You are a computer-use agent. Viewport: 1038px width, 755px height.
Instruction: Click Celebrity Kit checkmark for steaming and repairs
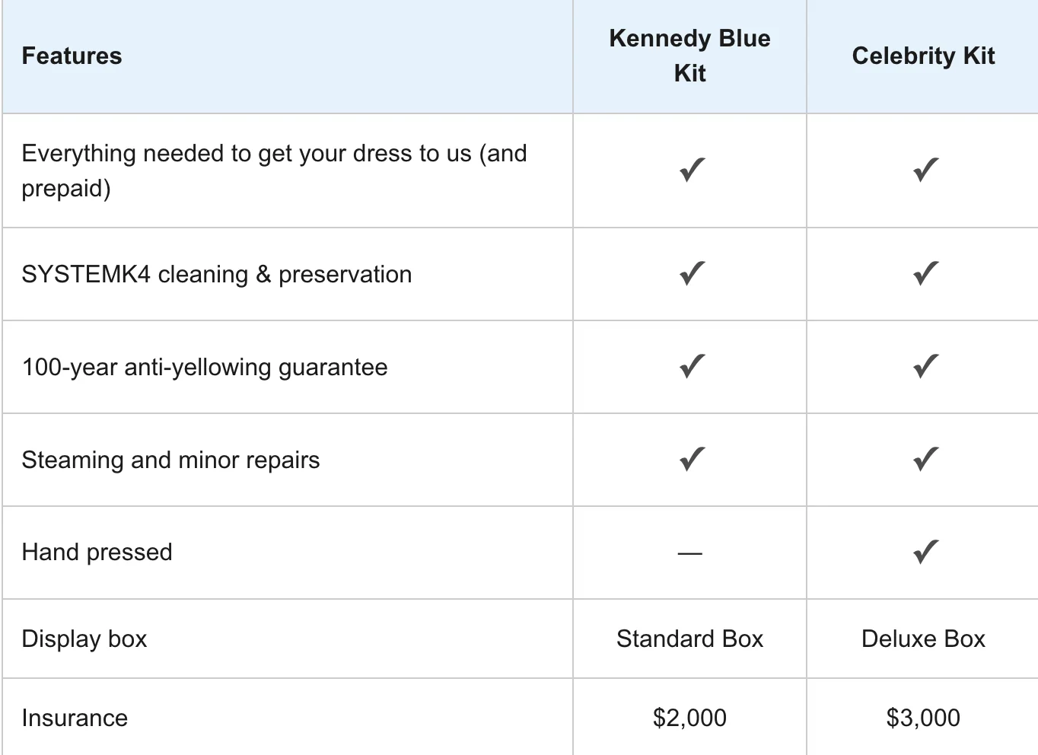(925, 459)
